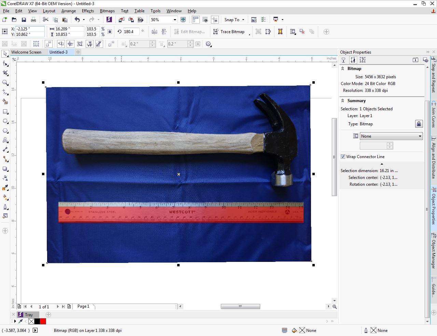
Task: Click the New document icon
Action: click(x=5, y=20)
